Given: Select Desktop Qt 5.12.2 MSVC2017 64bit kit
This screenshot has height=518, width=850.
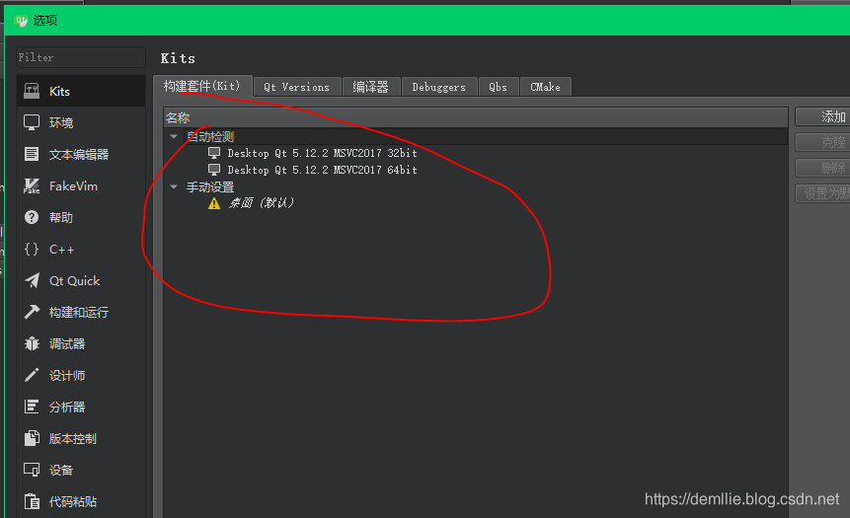Looking at the screenshot, I should pyautogui.click(x=322, y=170).
